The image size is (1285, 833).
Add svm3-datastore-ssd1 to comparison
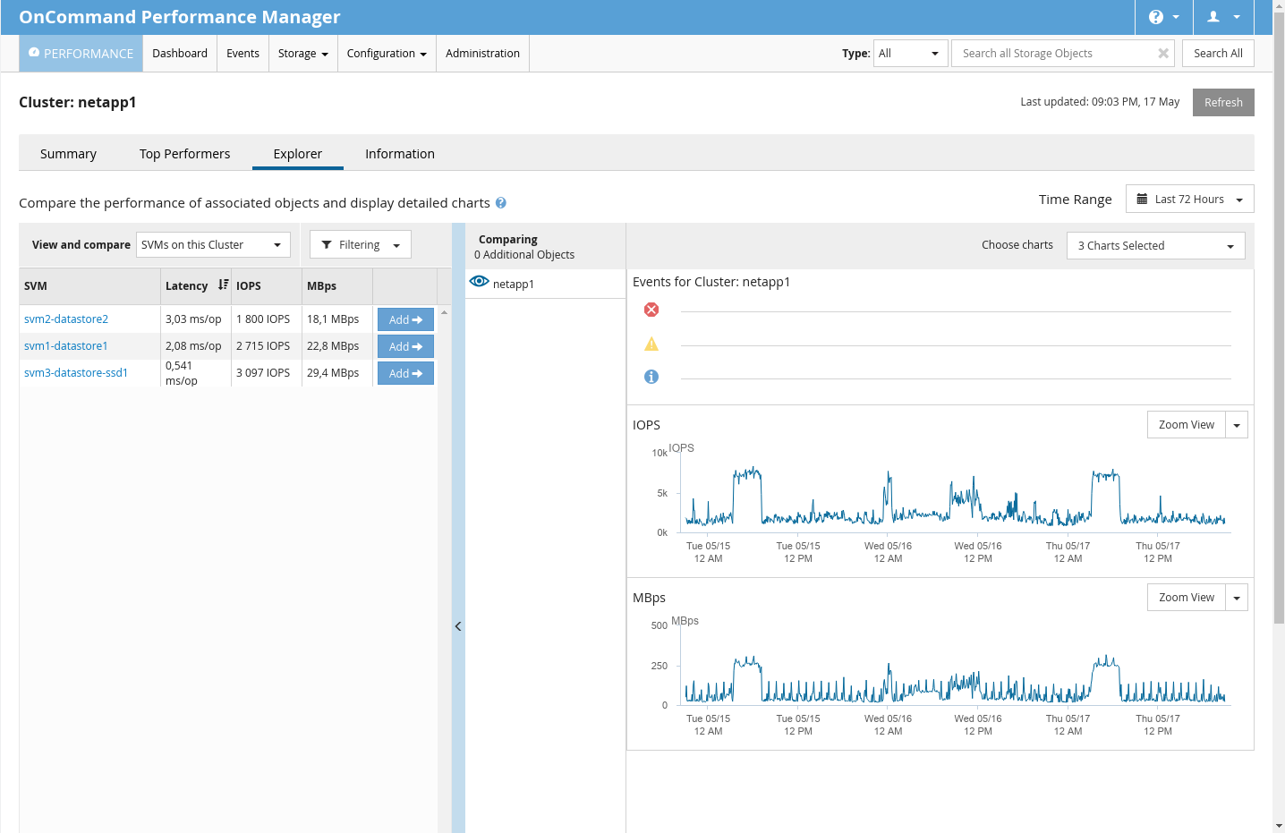coord(405,373)
